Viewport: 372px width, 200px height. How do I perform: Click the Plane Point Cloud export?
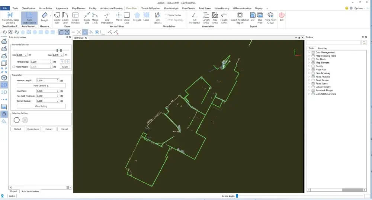click(x=270, y=18)
